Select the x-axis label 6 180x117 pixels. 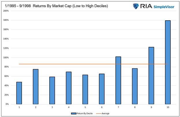[x=102, y=107]
